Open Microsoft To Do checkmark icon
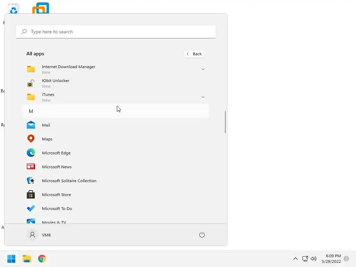This screenshot has height=267, width=356. click(31, 208)
